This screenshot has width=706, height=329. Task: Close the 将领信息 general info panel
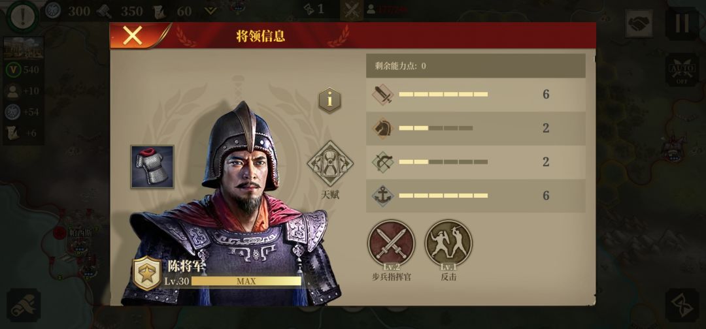click(x=132, y=35)
